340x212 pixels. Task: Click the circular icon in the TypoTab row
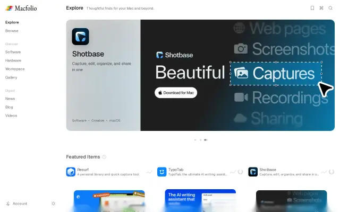(240, 172)
